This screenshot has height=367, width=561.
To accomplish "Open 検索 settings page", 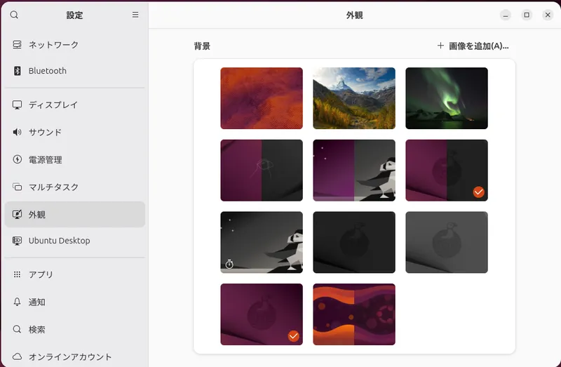I will (75, 329).
